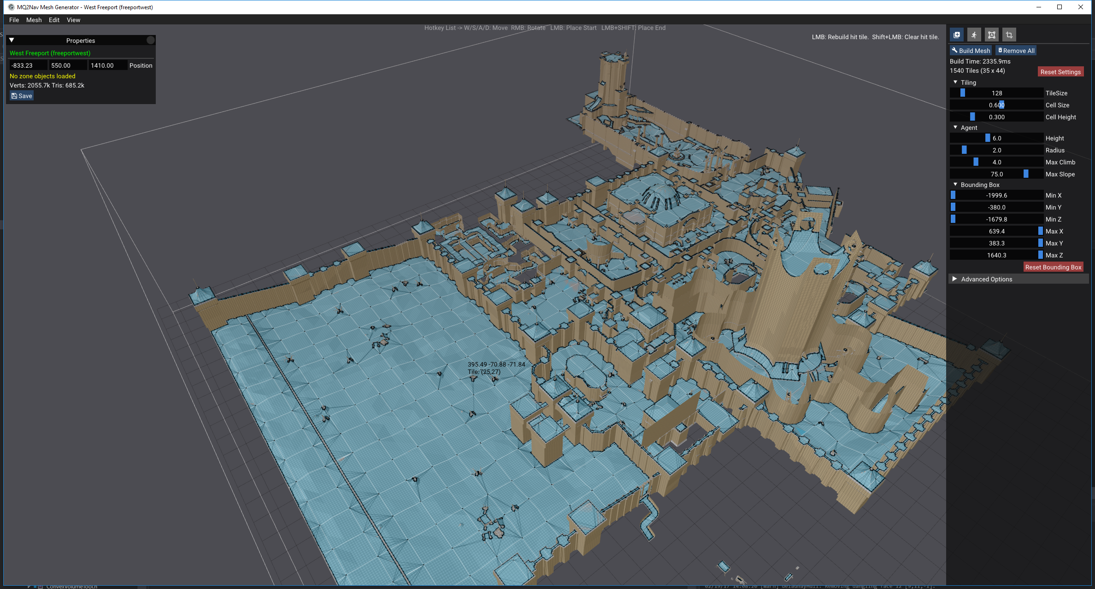Collapse the Properties panel
The height and width of the screenshot is (589, 1095).
pyautogui.click(x=12, y=40)
